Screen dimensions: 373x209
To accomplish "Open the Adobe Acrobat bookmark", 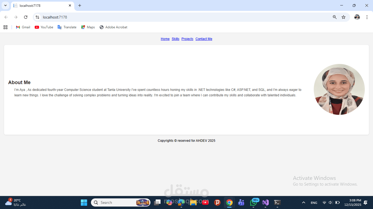I will [114, 27].
